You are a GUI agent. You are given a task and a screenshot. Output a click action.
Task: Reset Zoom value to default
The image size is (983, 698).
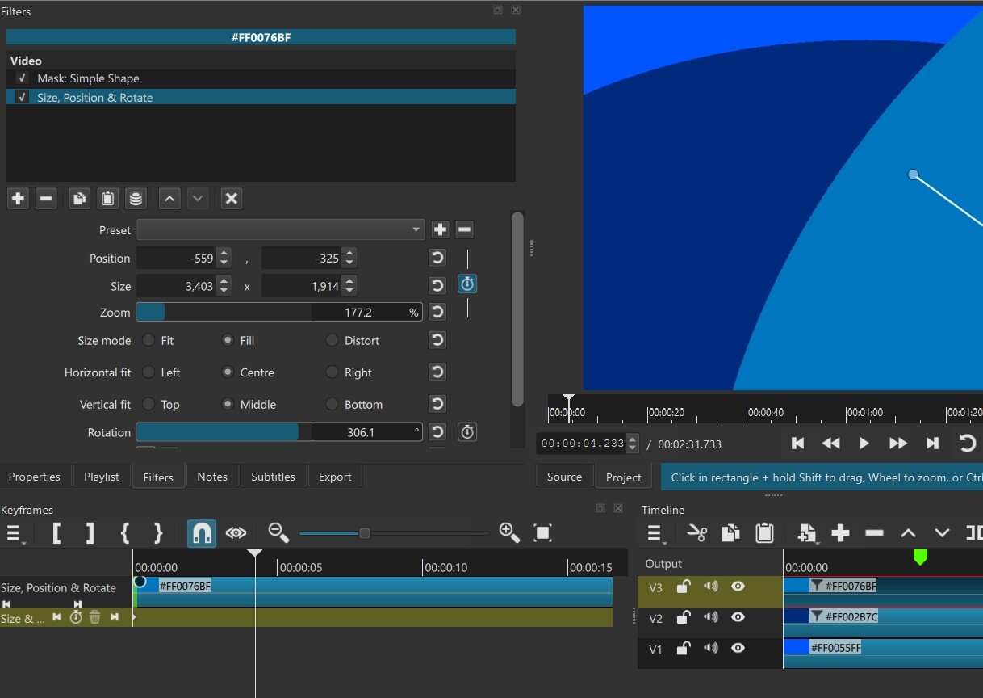pyautogui.click(x=437, y=313)
